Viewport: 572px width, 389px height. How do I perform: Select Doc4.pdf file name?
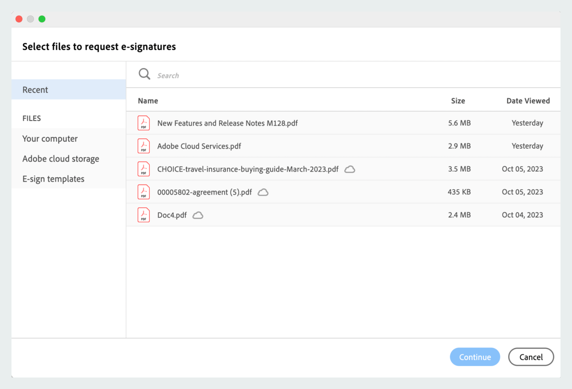[172, 215]
